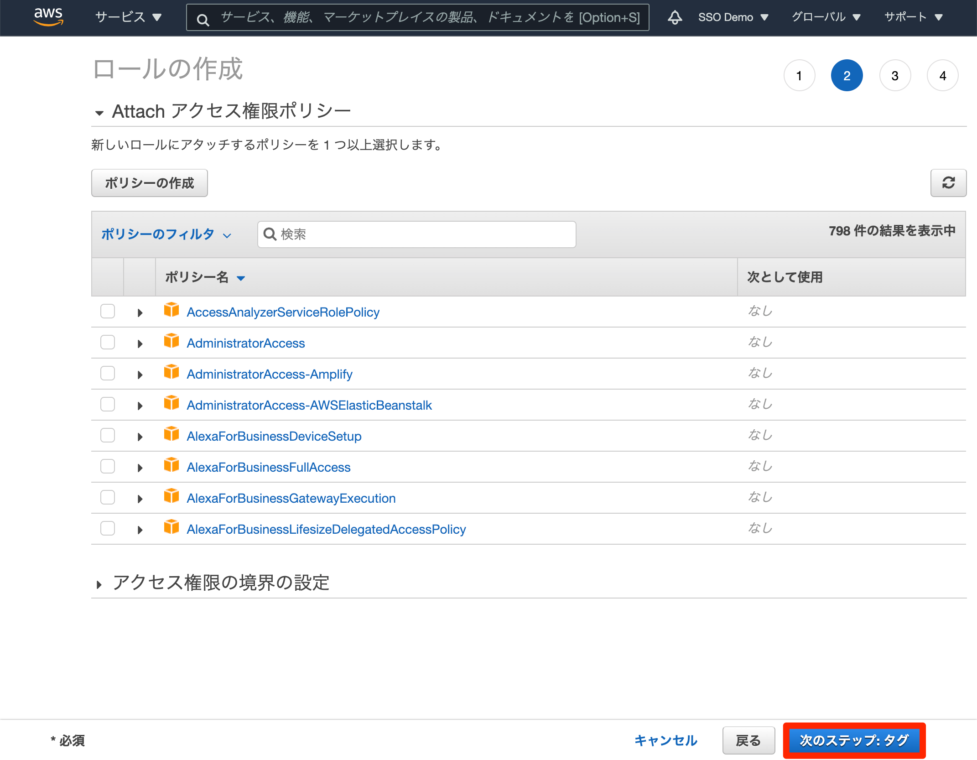Screen dimensions: 977x760
Task: Open the AdministratorAccess-AWSElasticBeanstalk policy link
Action: point(309,405)
